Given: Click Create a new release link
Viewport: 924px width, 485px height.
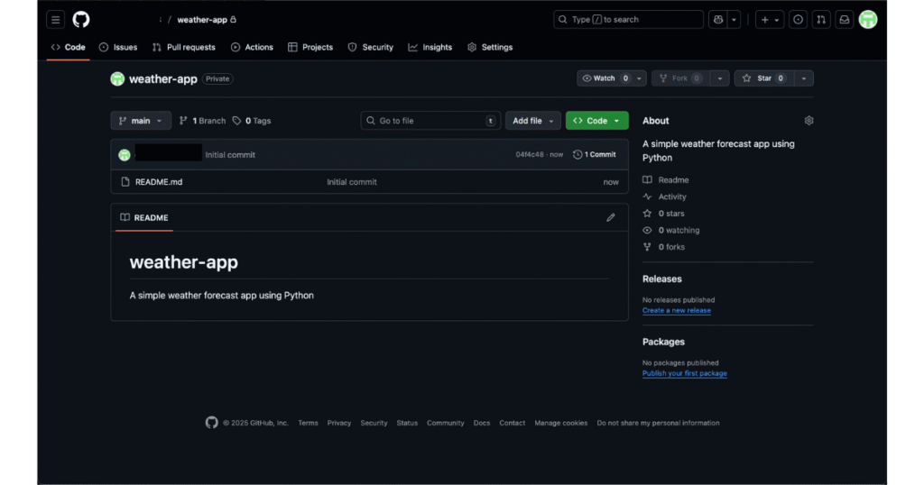Looking at the screenshot, I should tap(676, 310).
